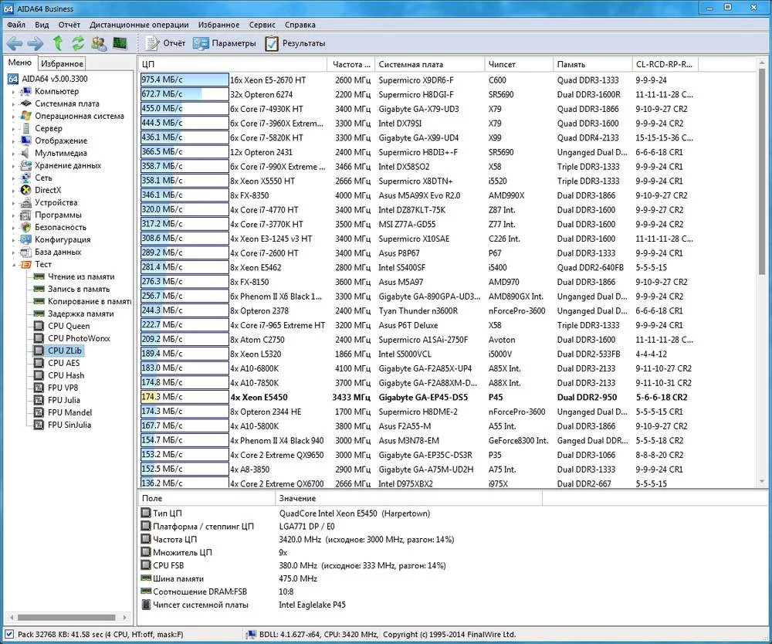Click the green refresh arrows icon
772x644 pixels.
[78, 43]
